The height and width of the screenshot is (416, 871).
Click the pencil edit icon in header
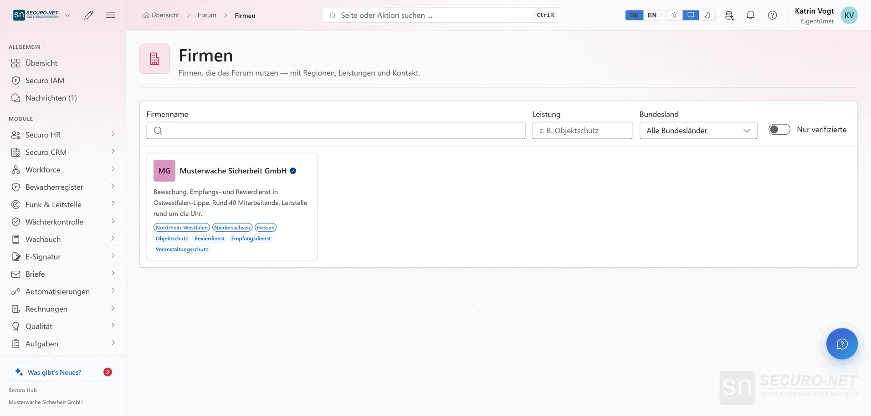click(89, 15)
